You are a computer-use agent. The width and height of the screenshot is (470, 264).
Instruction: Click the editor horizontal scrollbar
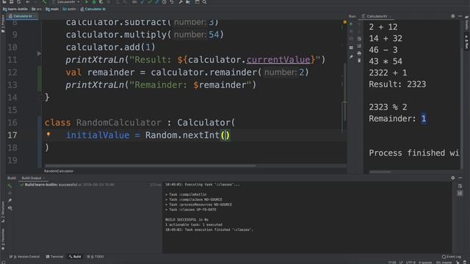(150, 166)
